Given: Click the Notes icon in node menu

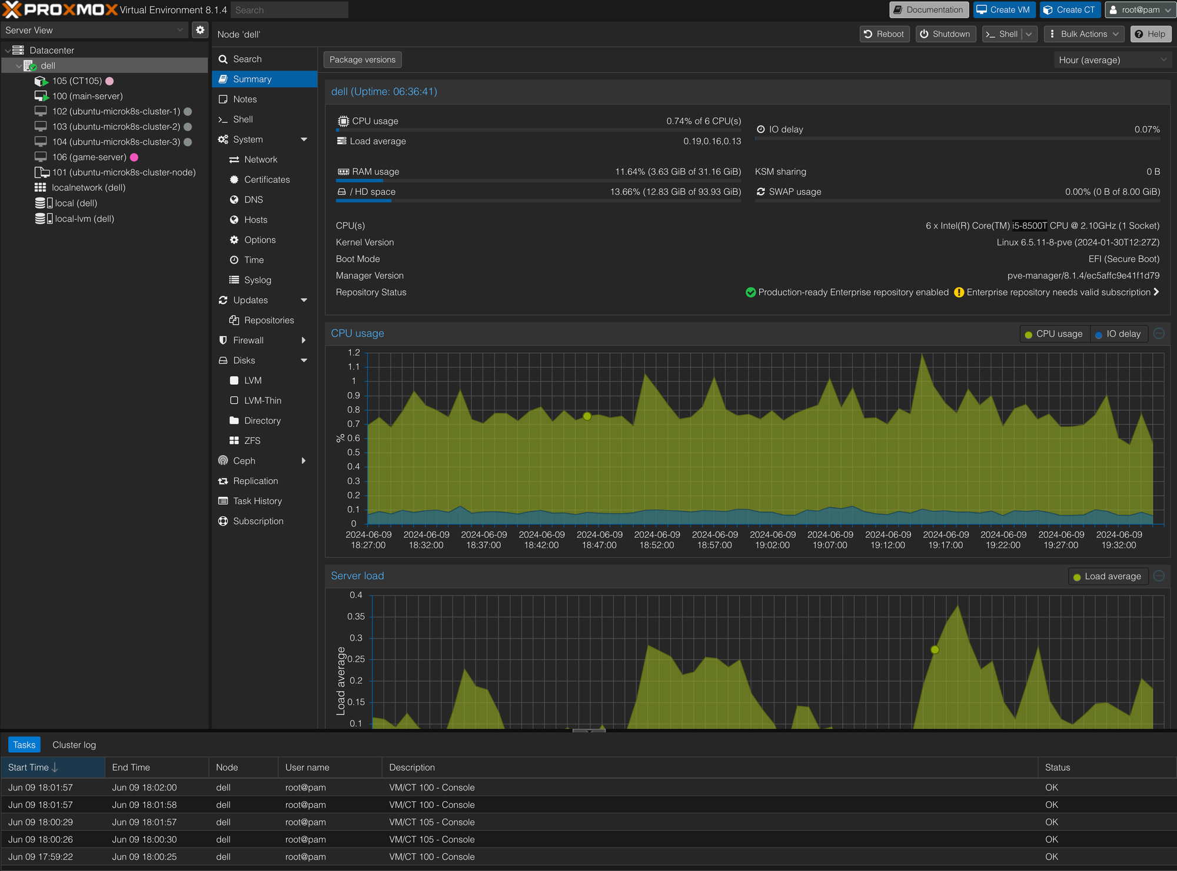Looking at the screenshot, I should (223, 99).
